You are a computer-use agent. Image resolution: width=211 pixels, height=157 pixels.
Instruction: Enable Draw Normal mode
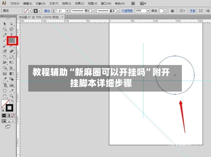tap(4, 121)
